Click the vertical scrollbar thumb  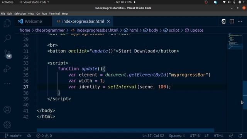(245, 95)
